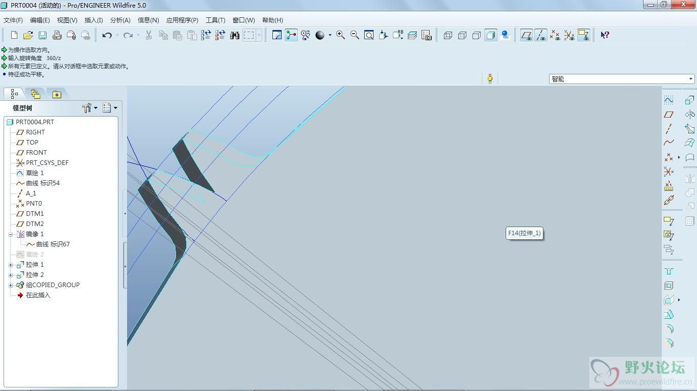This screenshot has height=391, width=697.
Task: Open context-sensitive help pointer
Action: click(605, 35)
